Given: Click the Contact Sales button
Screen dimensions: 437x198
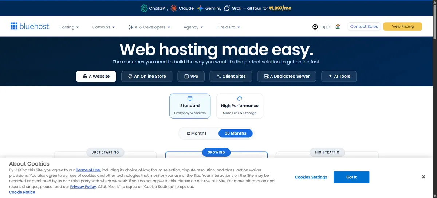Looking at the screenshot, I should click(364, 26).
